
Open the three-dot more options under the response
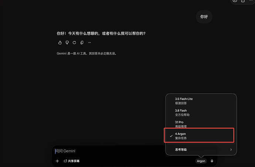click(89, 43)
